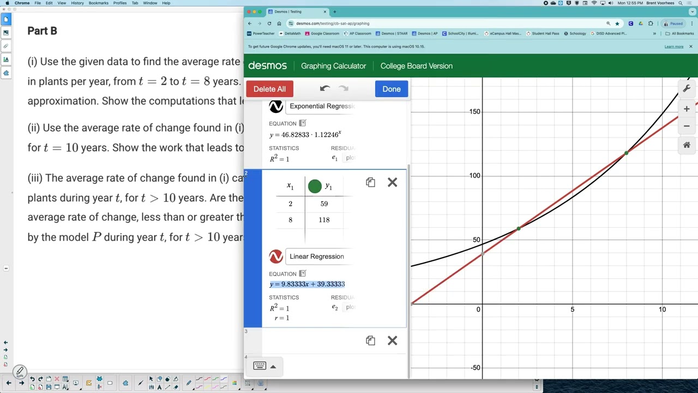Screen dimensions: 698x393
Task: Open the File menu in menu bar
Action: pos(38,3)
